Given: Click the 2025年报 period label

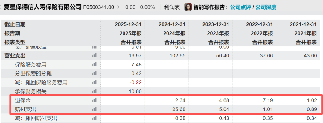Looking at the screenshot, I should (131, 33).
